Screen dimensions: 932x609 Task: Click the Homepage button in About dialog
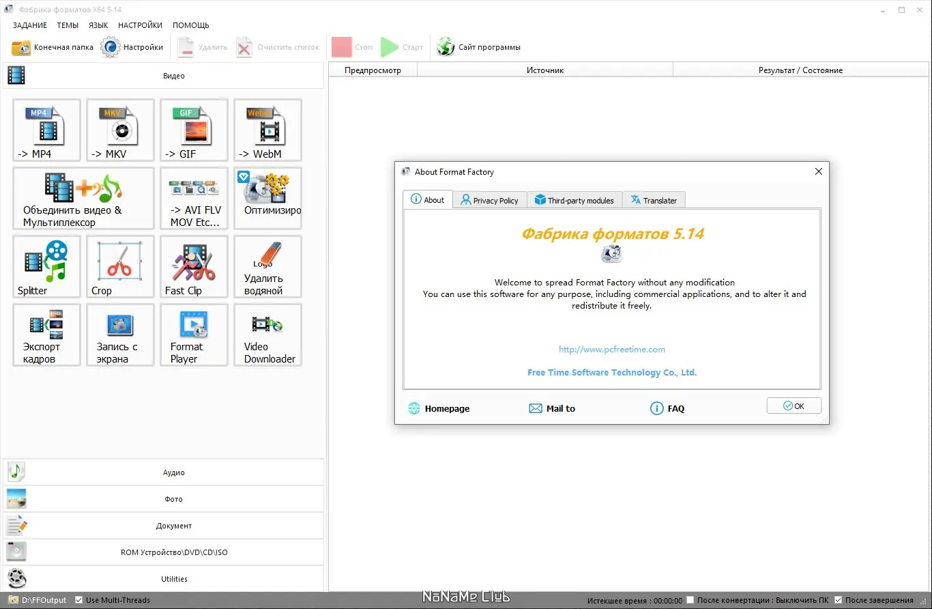coord(439,408)
